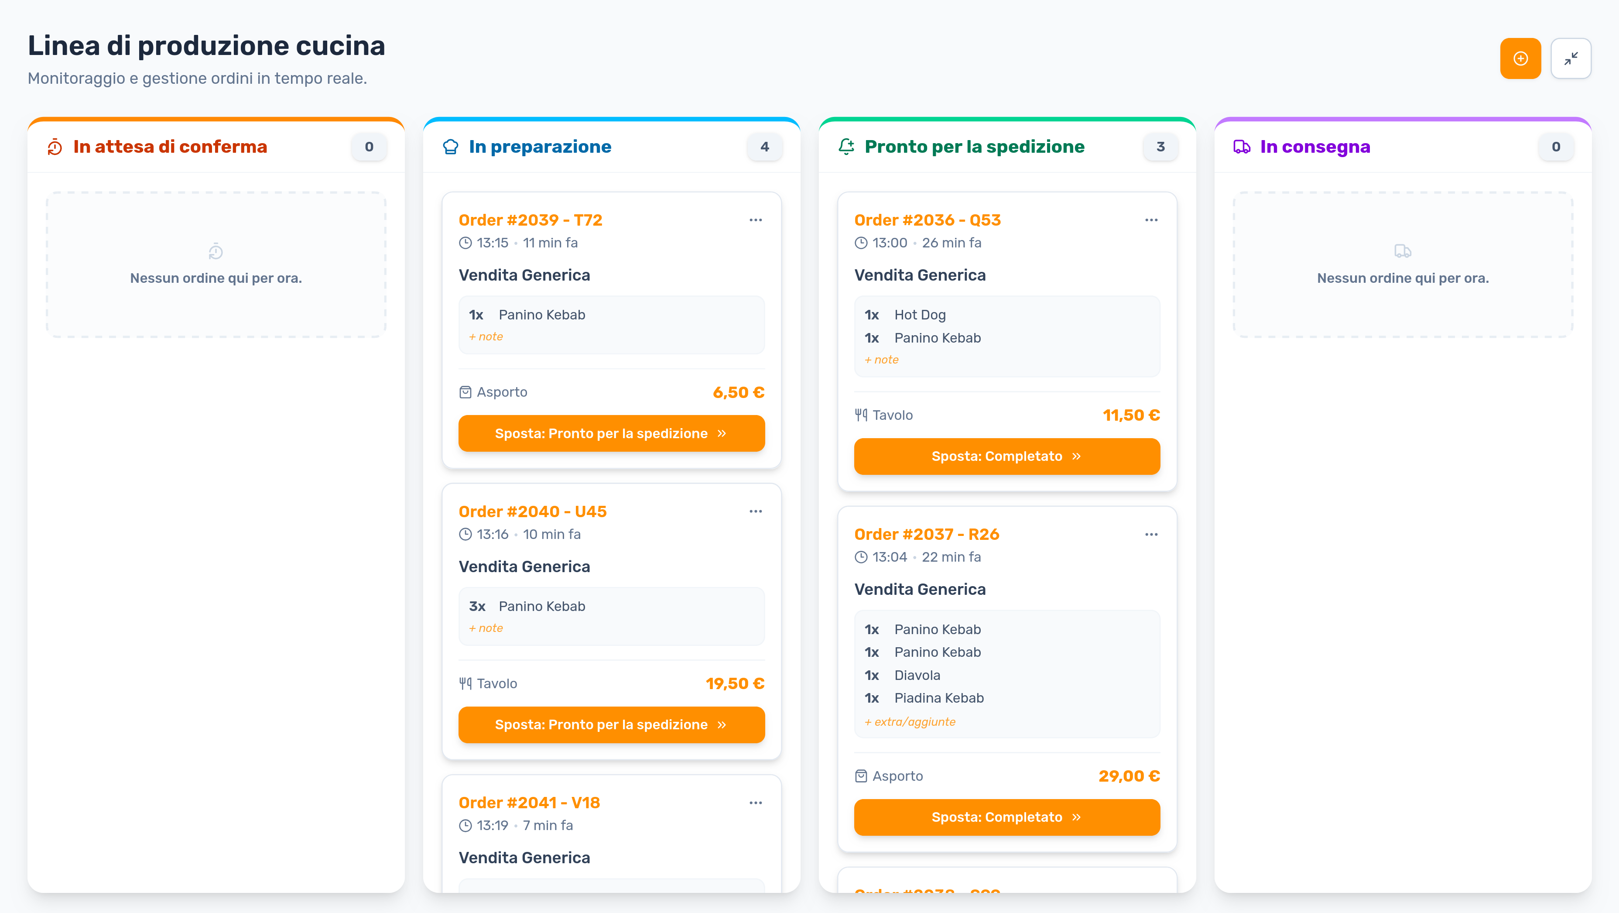
Task: Select the 'In consegna' column title
Action: 1315,147
